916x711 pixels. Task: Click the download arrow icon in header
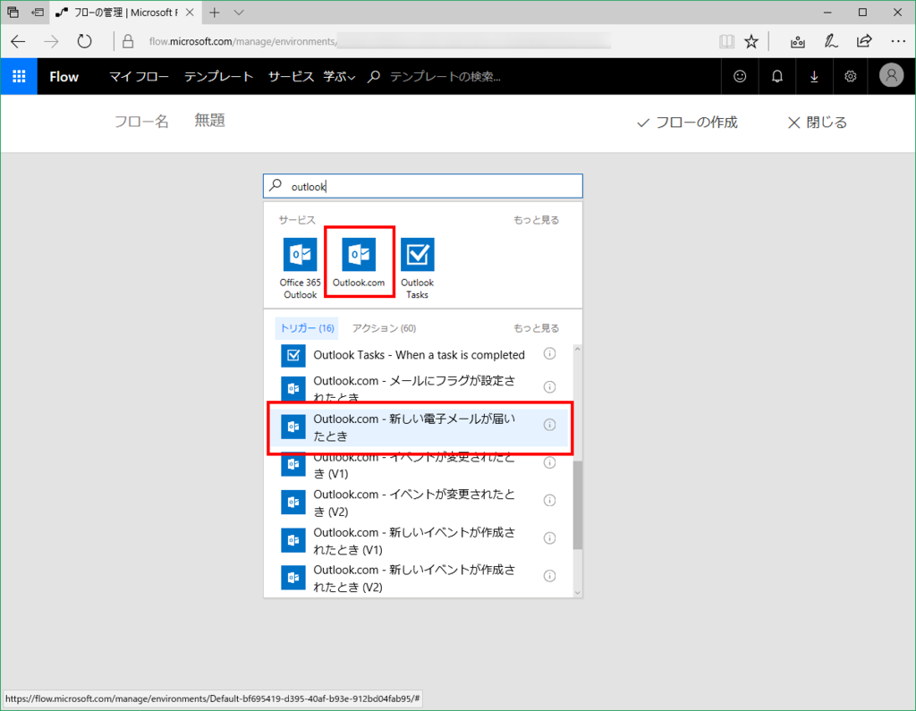click(814, 77)
